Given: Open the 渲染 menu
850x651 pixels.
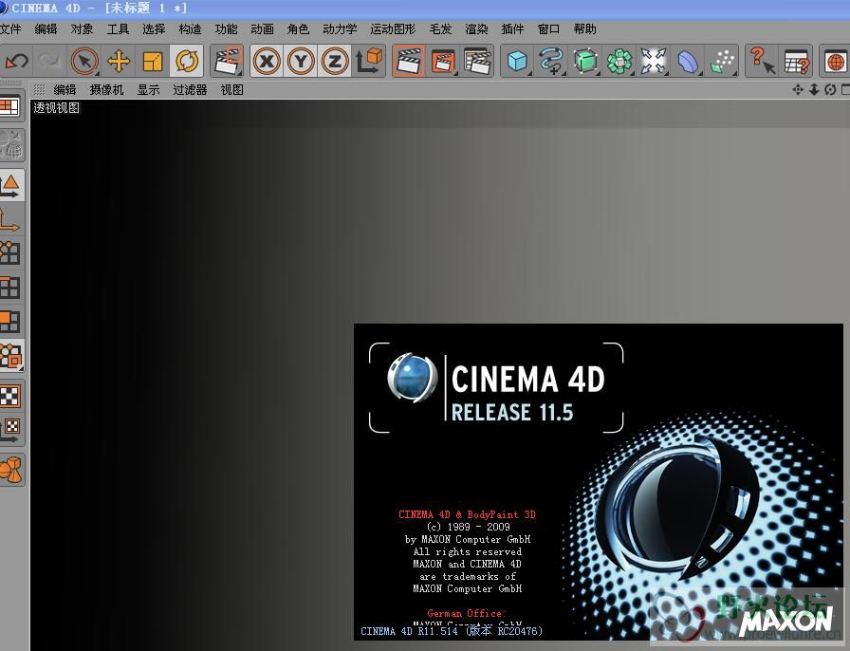Looking at the screenshot, I should (476, 28).
